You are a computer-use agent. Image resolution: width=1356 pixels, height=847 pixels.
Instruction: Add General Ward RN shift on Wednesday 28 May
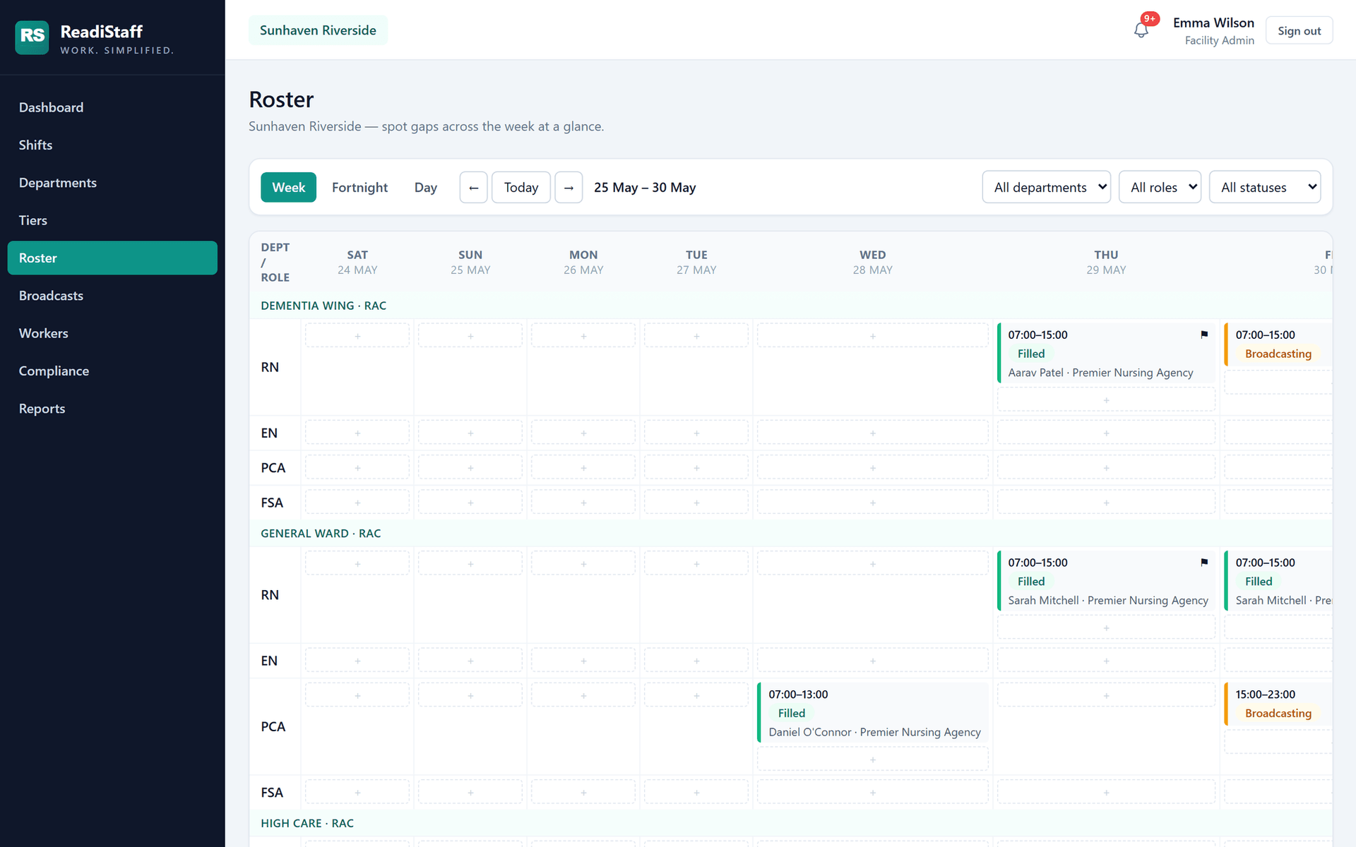tap(873, 563)
